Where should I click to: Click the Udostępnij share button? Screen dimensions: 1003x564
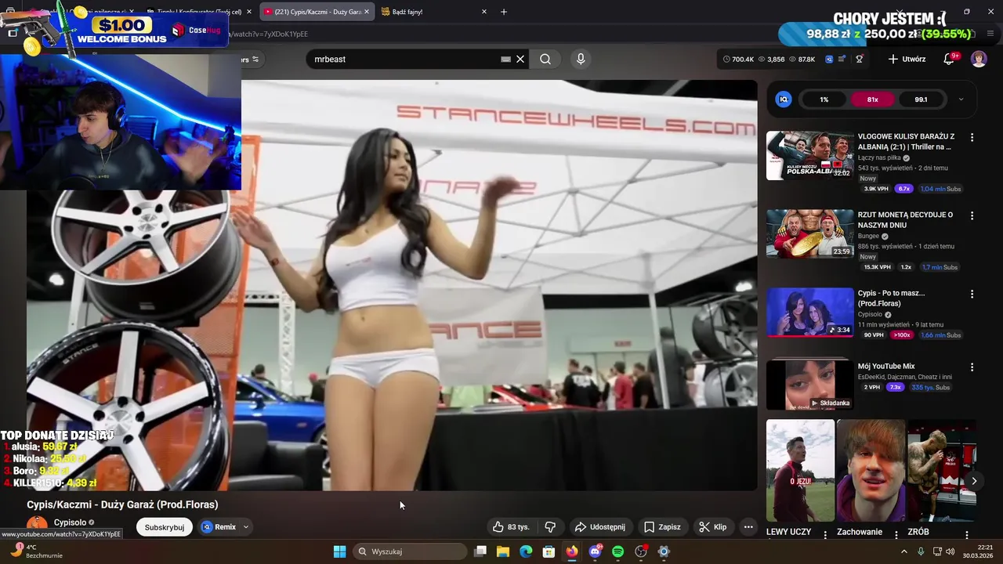600,527
